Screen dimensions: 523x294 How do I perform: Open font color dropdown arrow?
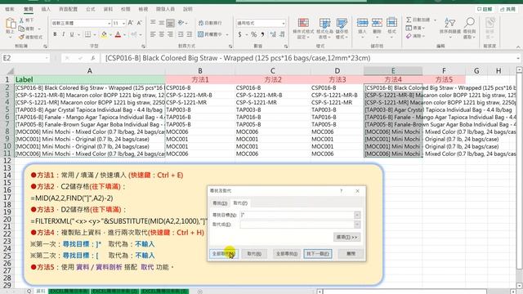click(124, 34)
